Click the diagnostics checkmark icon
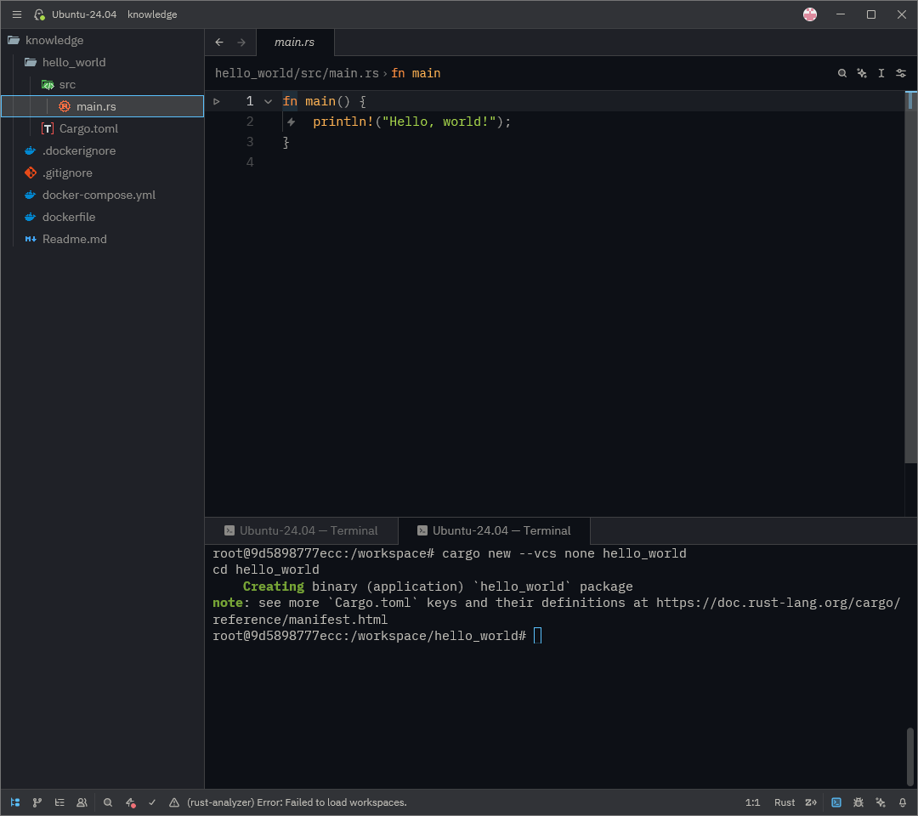 click(x=152, y=802)
